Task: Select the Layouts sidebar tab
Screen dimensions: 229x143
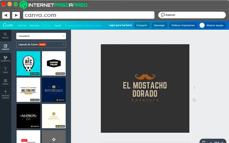Action: click(x=5, y=47)
